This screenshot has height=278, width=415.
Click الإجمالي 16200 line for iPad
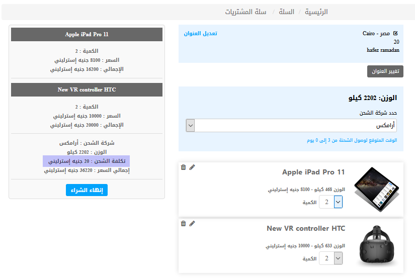coord(87,69)
